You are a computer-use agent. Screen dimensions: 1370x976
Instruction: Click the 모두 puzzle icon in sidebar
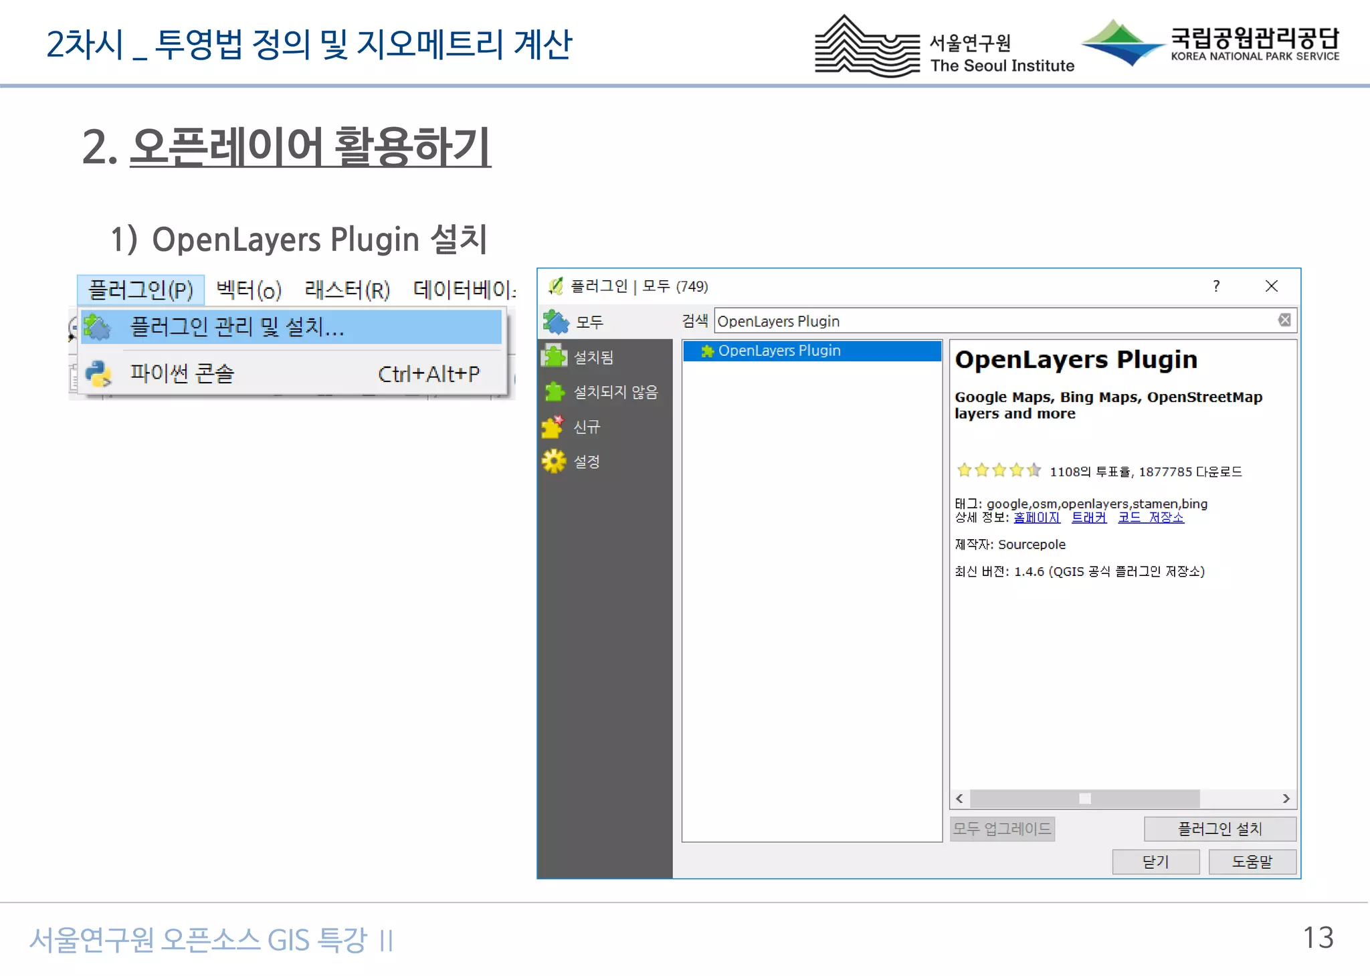pos(556,322)
